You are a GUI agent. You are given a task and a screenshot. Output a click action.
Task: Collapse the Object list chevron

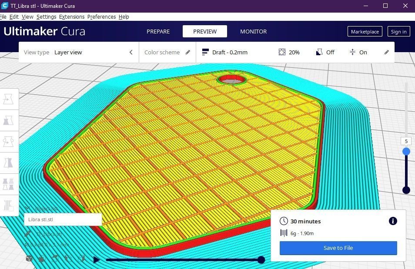click(x=27, y=208)
